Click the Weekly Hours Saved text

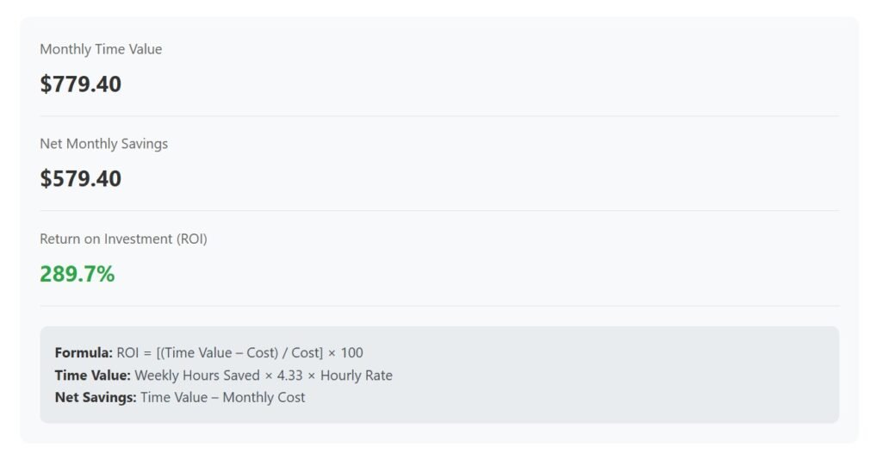click(x=196, y=375)
